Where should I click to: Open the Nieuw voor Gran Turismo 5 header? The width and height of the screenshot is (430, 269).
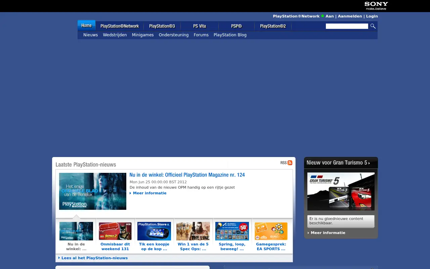(338, 163)
